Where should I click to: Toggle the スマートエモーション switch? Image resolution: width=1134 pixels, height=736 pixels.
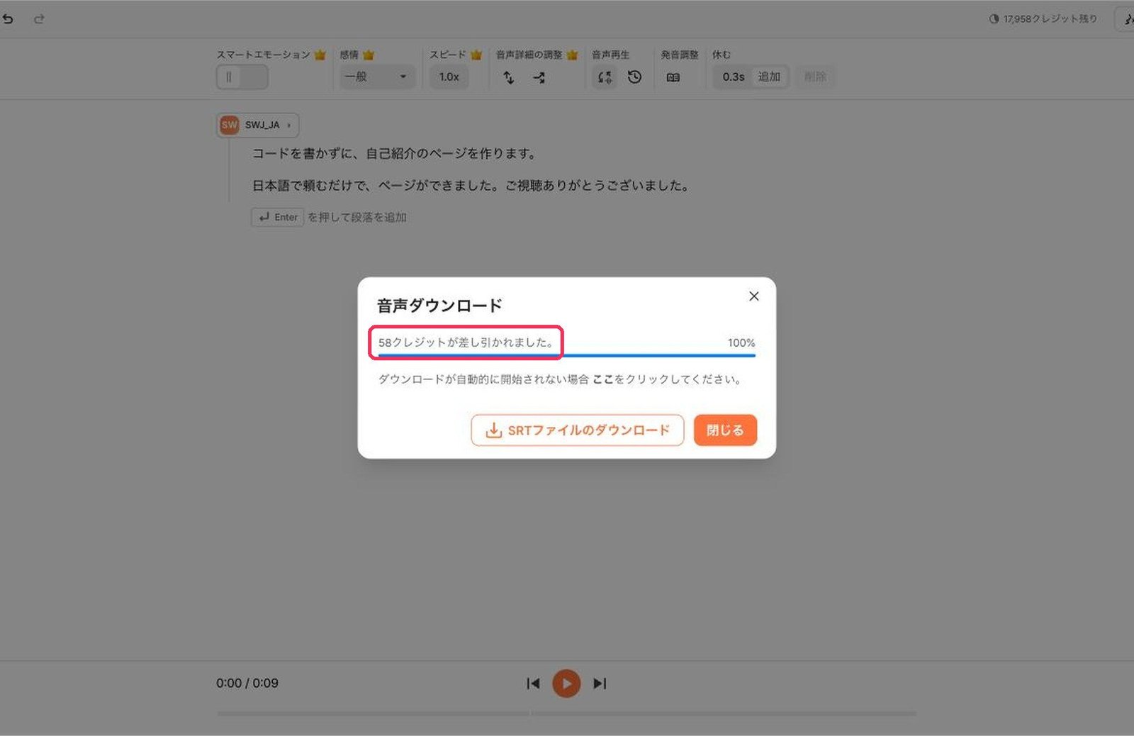tap(242, 77)
